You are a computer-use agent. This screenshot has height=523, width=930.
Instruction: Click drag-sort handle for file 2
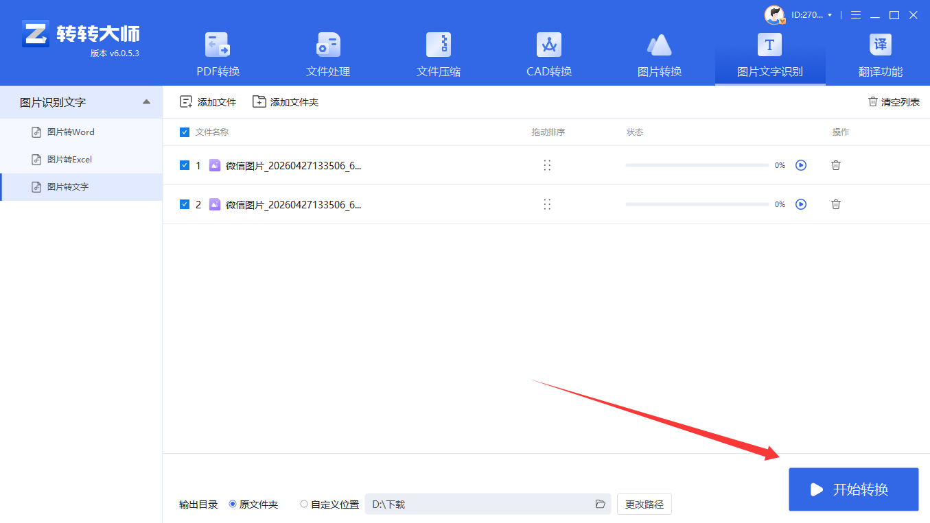click(x=547, y=204)
